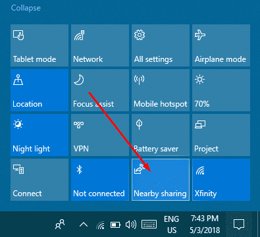
Task: Switch ENG US input language
Action: point(171,224)
